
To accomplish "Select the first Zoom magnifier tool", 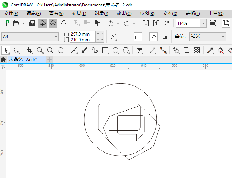I will point(40,50).
